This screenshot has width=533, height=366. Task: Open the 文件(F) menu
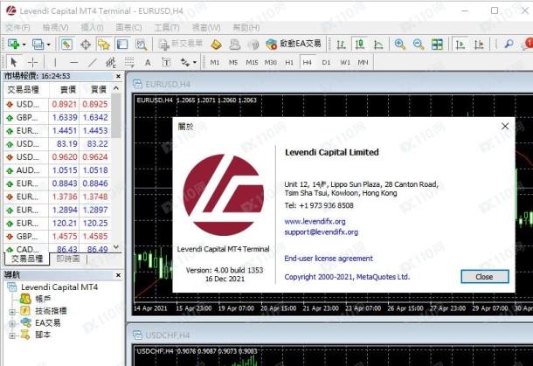click(18, 27)
